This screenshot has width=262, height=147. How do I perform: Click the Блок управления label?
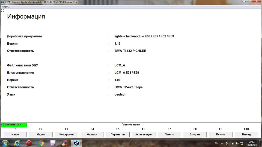click(20, 73)
